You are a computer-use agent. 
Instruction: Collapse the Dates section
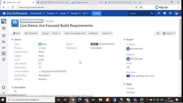pyautogui.click(x=124, y=84)
